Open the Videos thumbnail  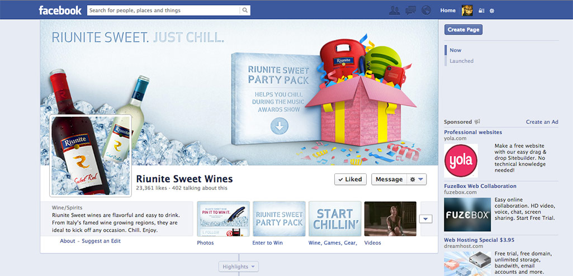tap(390, 219)
